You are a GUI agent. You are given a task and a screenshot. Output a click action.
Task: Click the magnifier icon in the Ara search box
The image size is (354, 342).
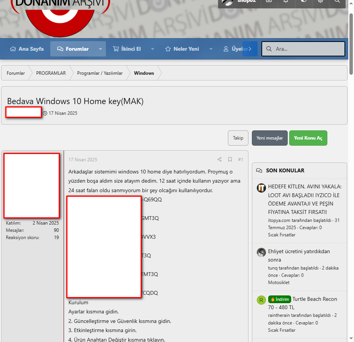269,49
